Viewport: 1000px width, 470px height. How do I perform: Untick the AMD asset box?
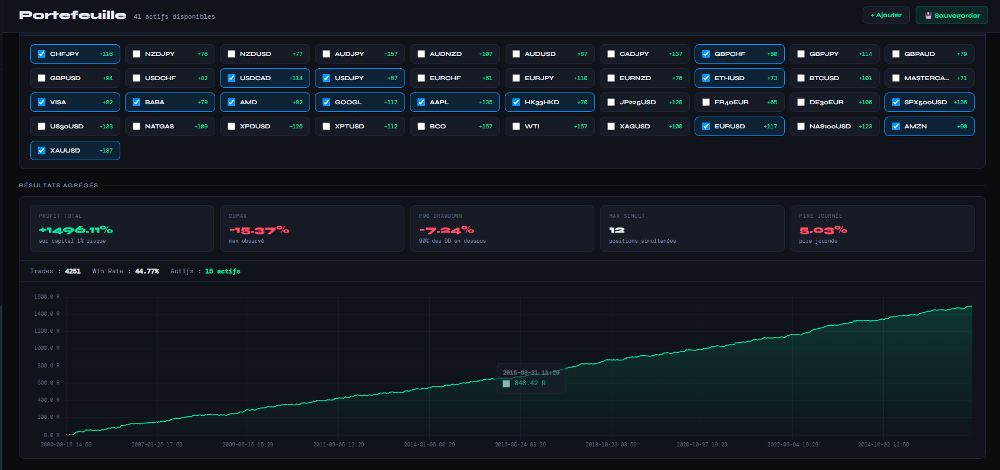coord(232,102)
